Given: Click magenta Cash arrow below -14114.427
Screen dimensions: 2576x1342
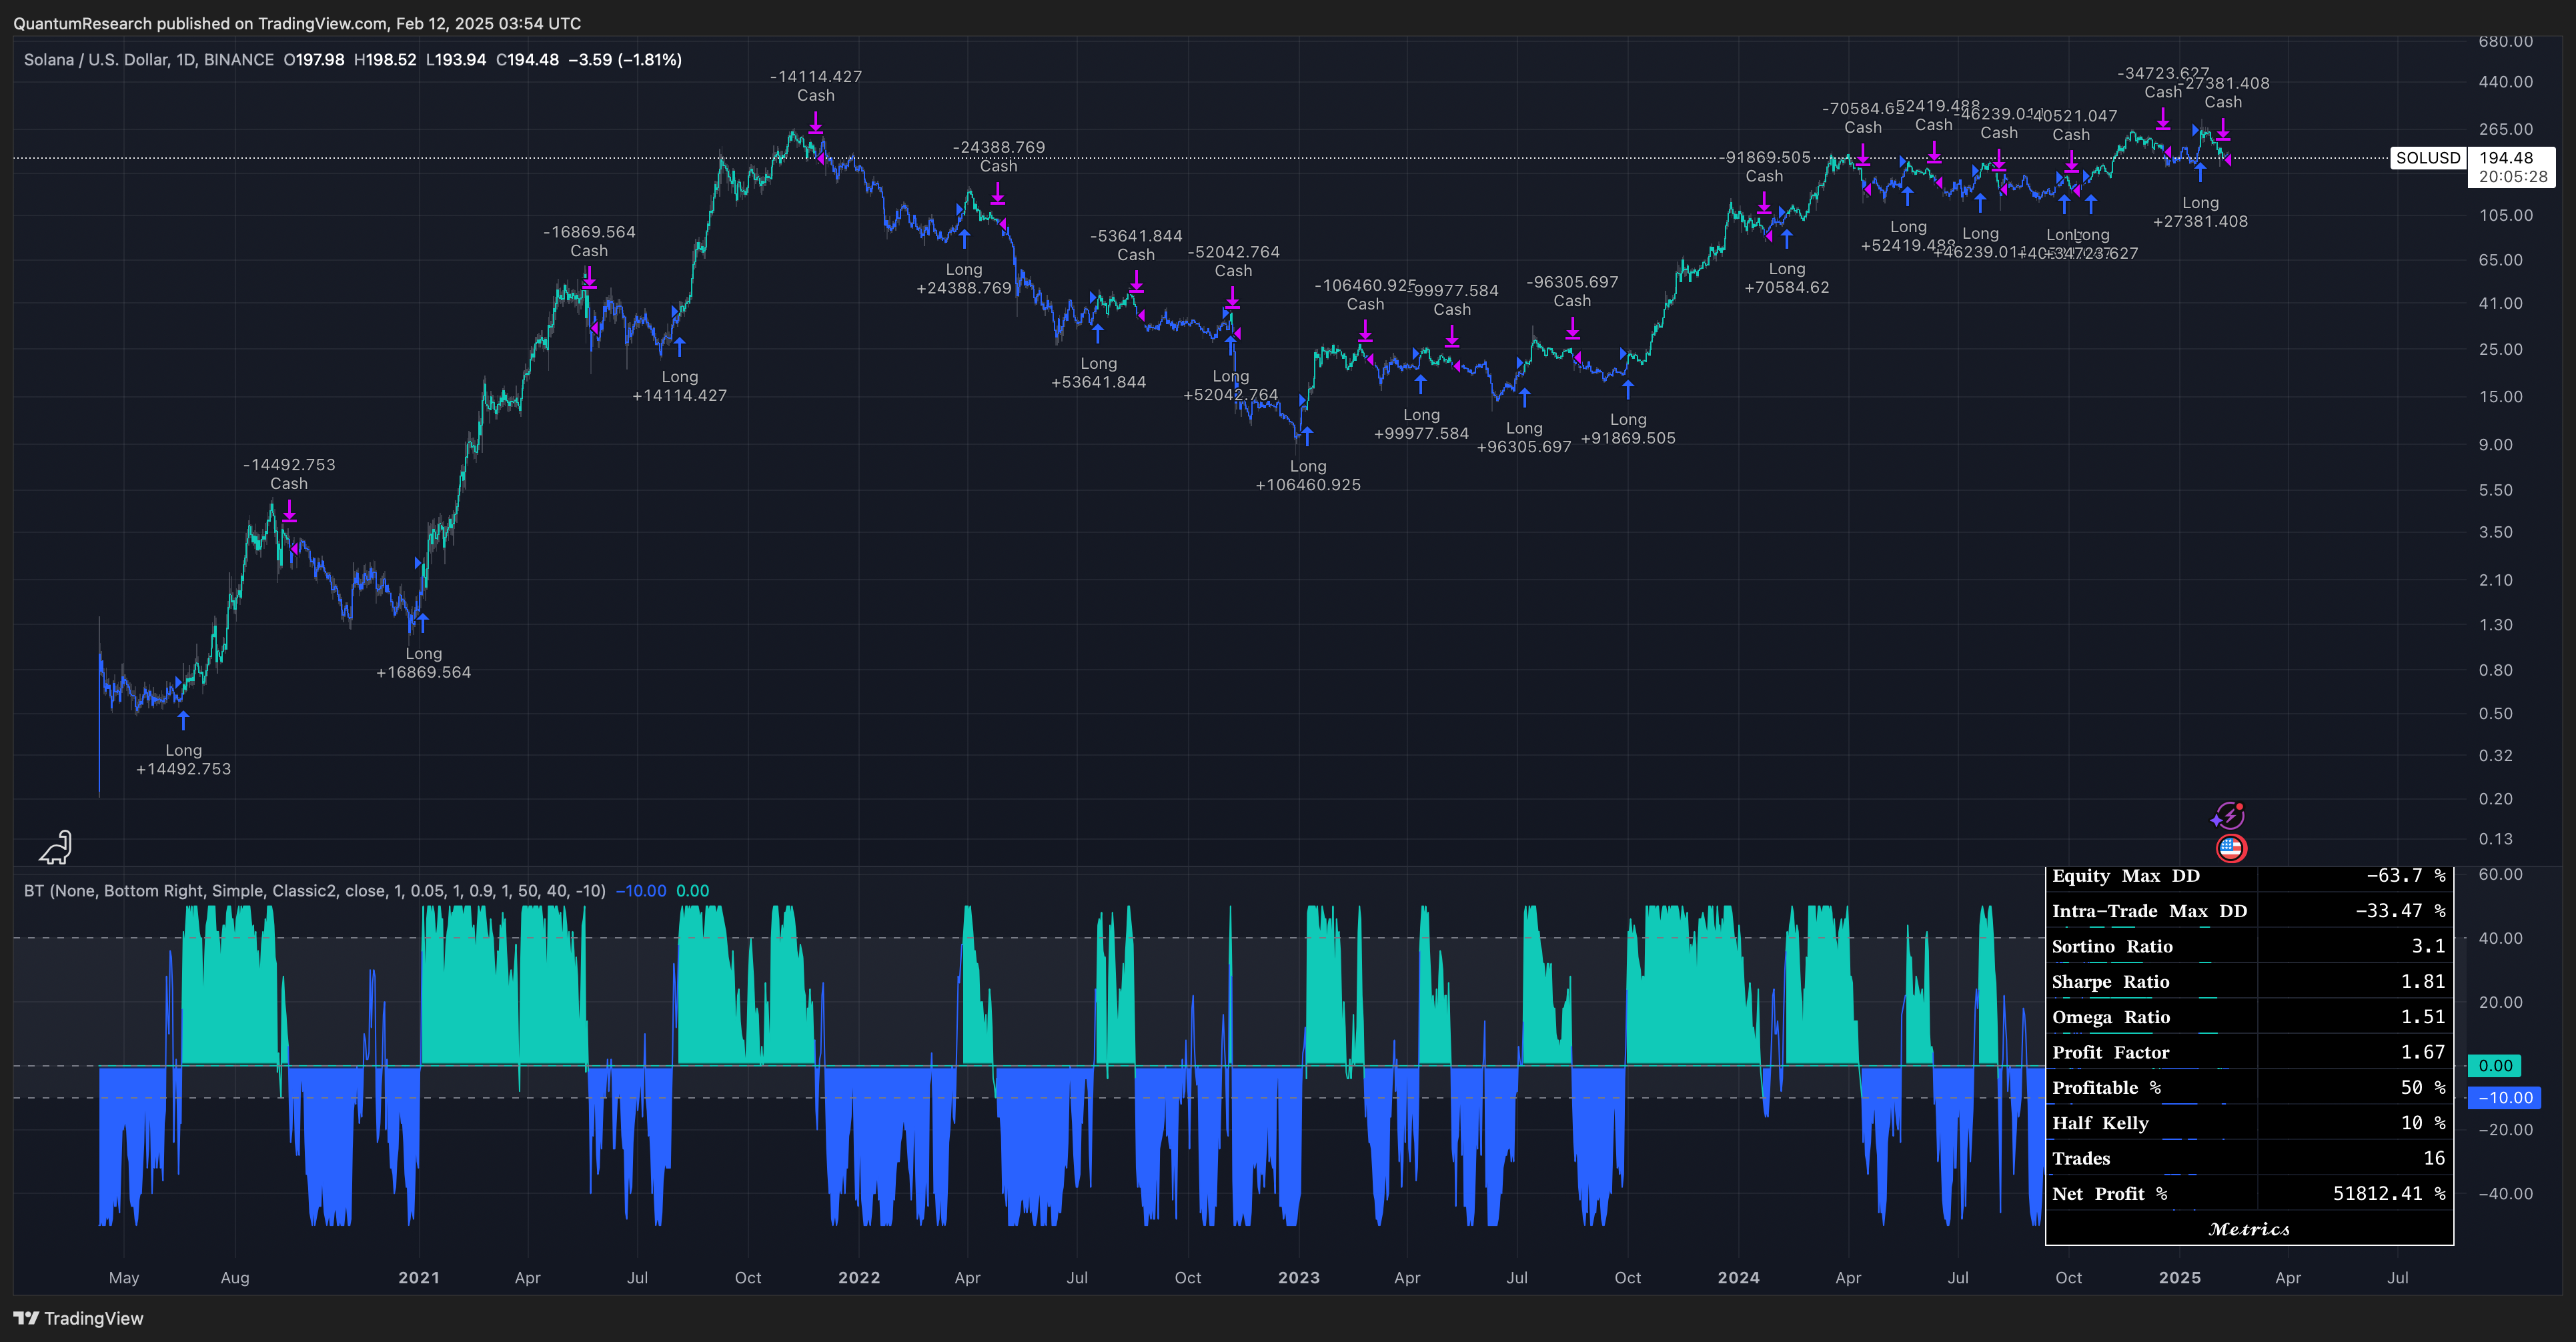Looking at the screenshot, I should tap(816, 123).
